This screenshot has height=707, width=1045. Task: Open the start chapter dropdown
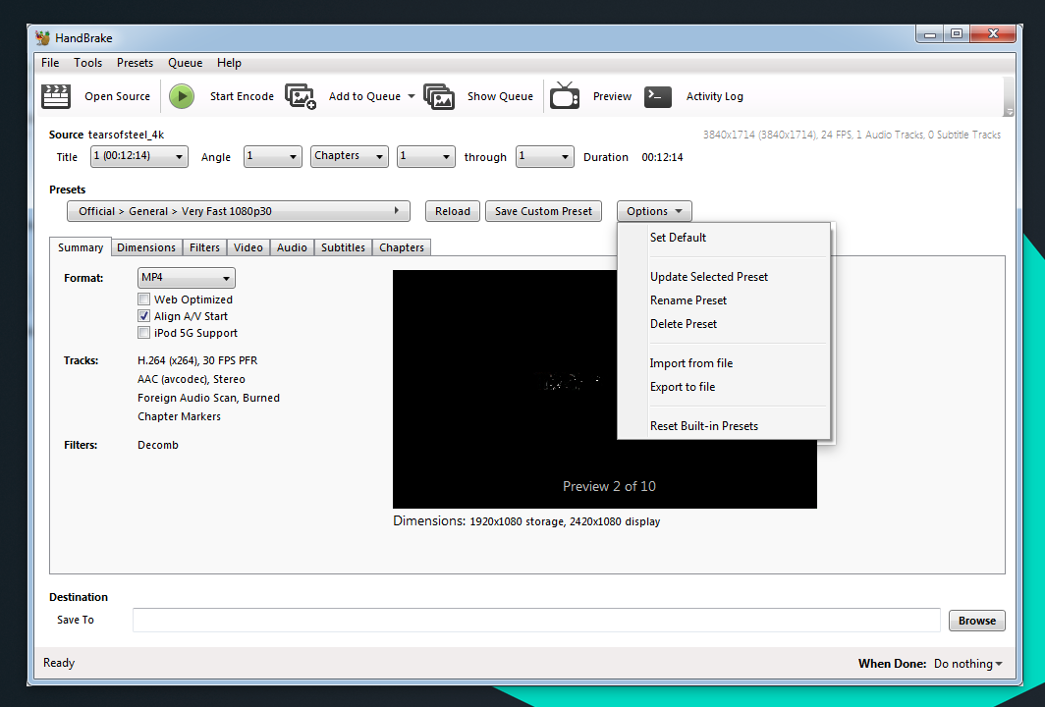pyautogui.click(x=426, y=156)
